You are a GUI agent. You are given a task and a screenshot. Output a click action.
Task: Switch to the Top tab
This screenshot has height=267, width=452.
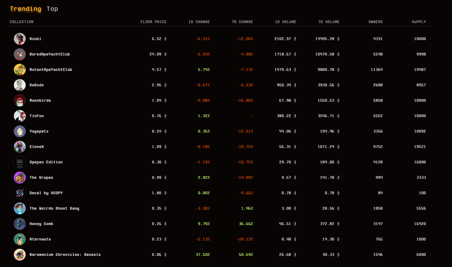[52, 9]
